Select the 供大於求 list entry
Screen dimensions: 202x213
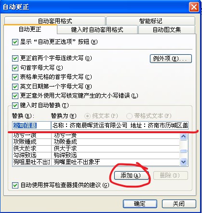[x=96, y=149]
